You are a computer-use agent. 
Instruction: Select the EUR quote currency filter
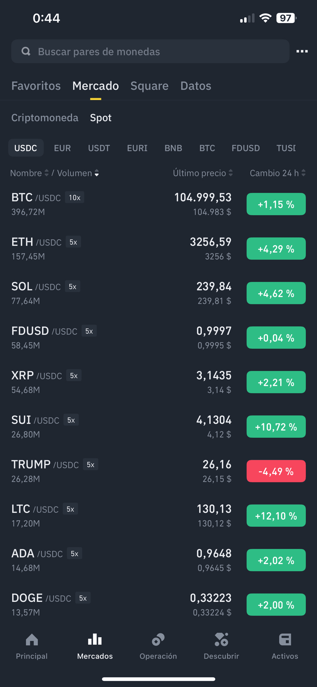62,148
